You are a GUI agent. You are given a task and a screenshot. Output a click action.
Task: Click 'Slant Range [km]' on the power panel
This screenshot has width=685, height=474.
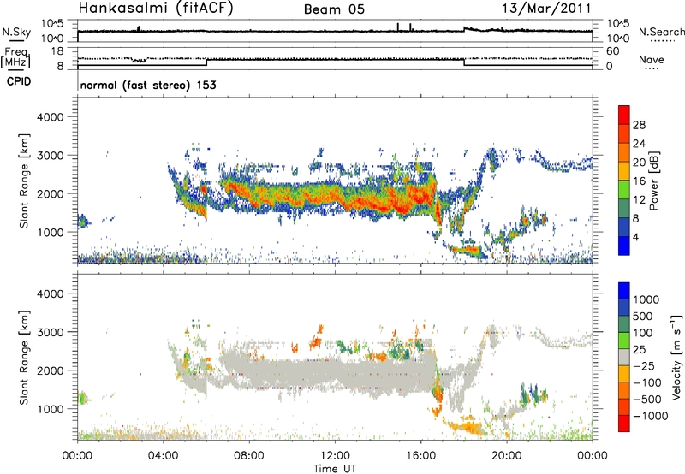[24, 181]
